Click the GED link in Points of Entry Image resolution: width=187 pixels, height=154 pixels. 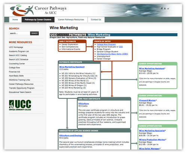click(x=121, y=47)
